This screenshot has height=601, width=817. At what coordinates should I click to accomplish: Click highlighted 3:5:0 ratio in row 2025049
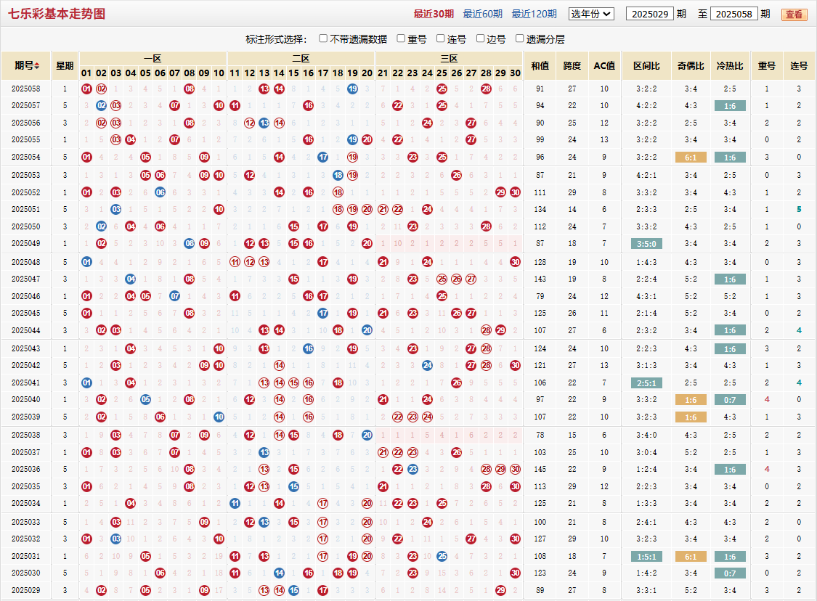point(646,244)
